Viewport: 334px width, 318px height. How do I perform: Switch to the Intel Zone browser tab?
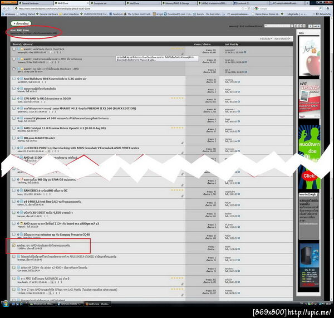coord(143,3)
